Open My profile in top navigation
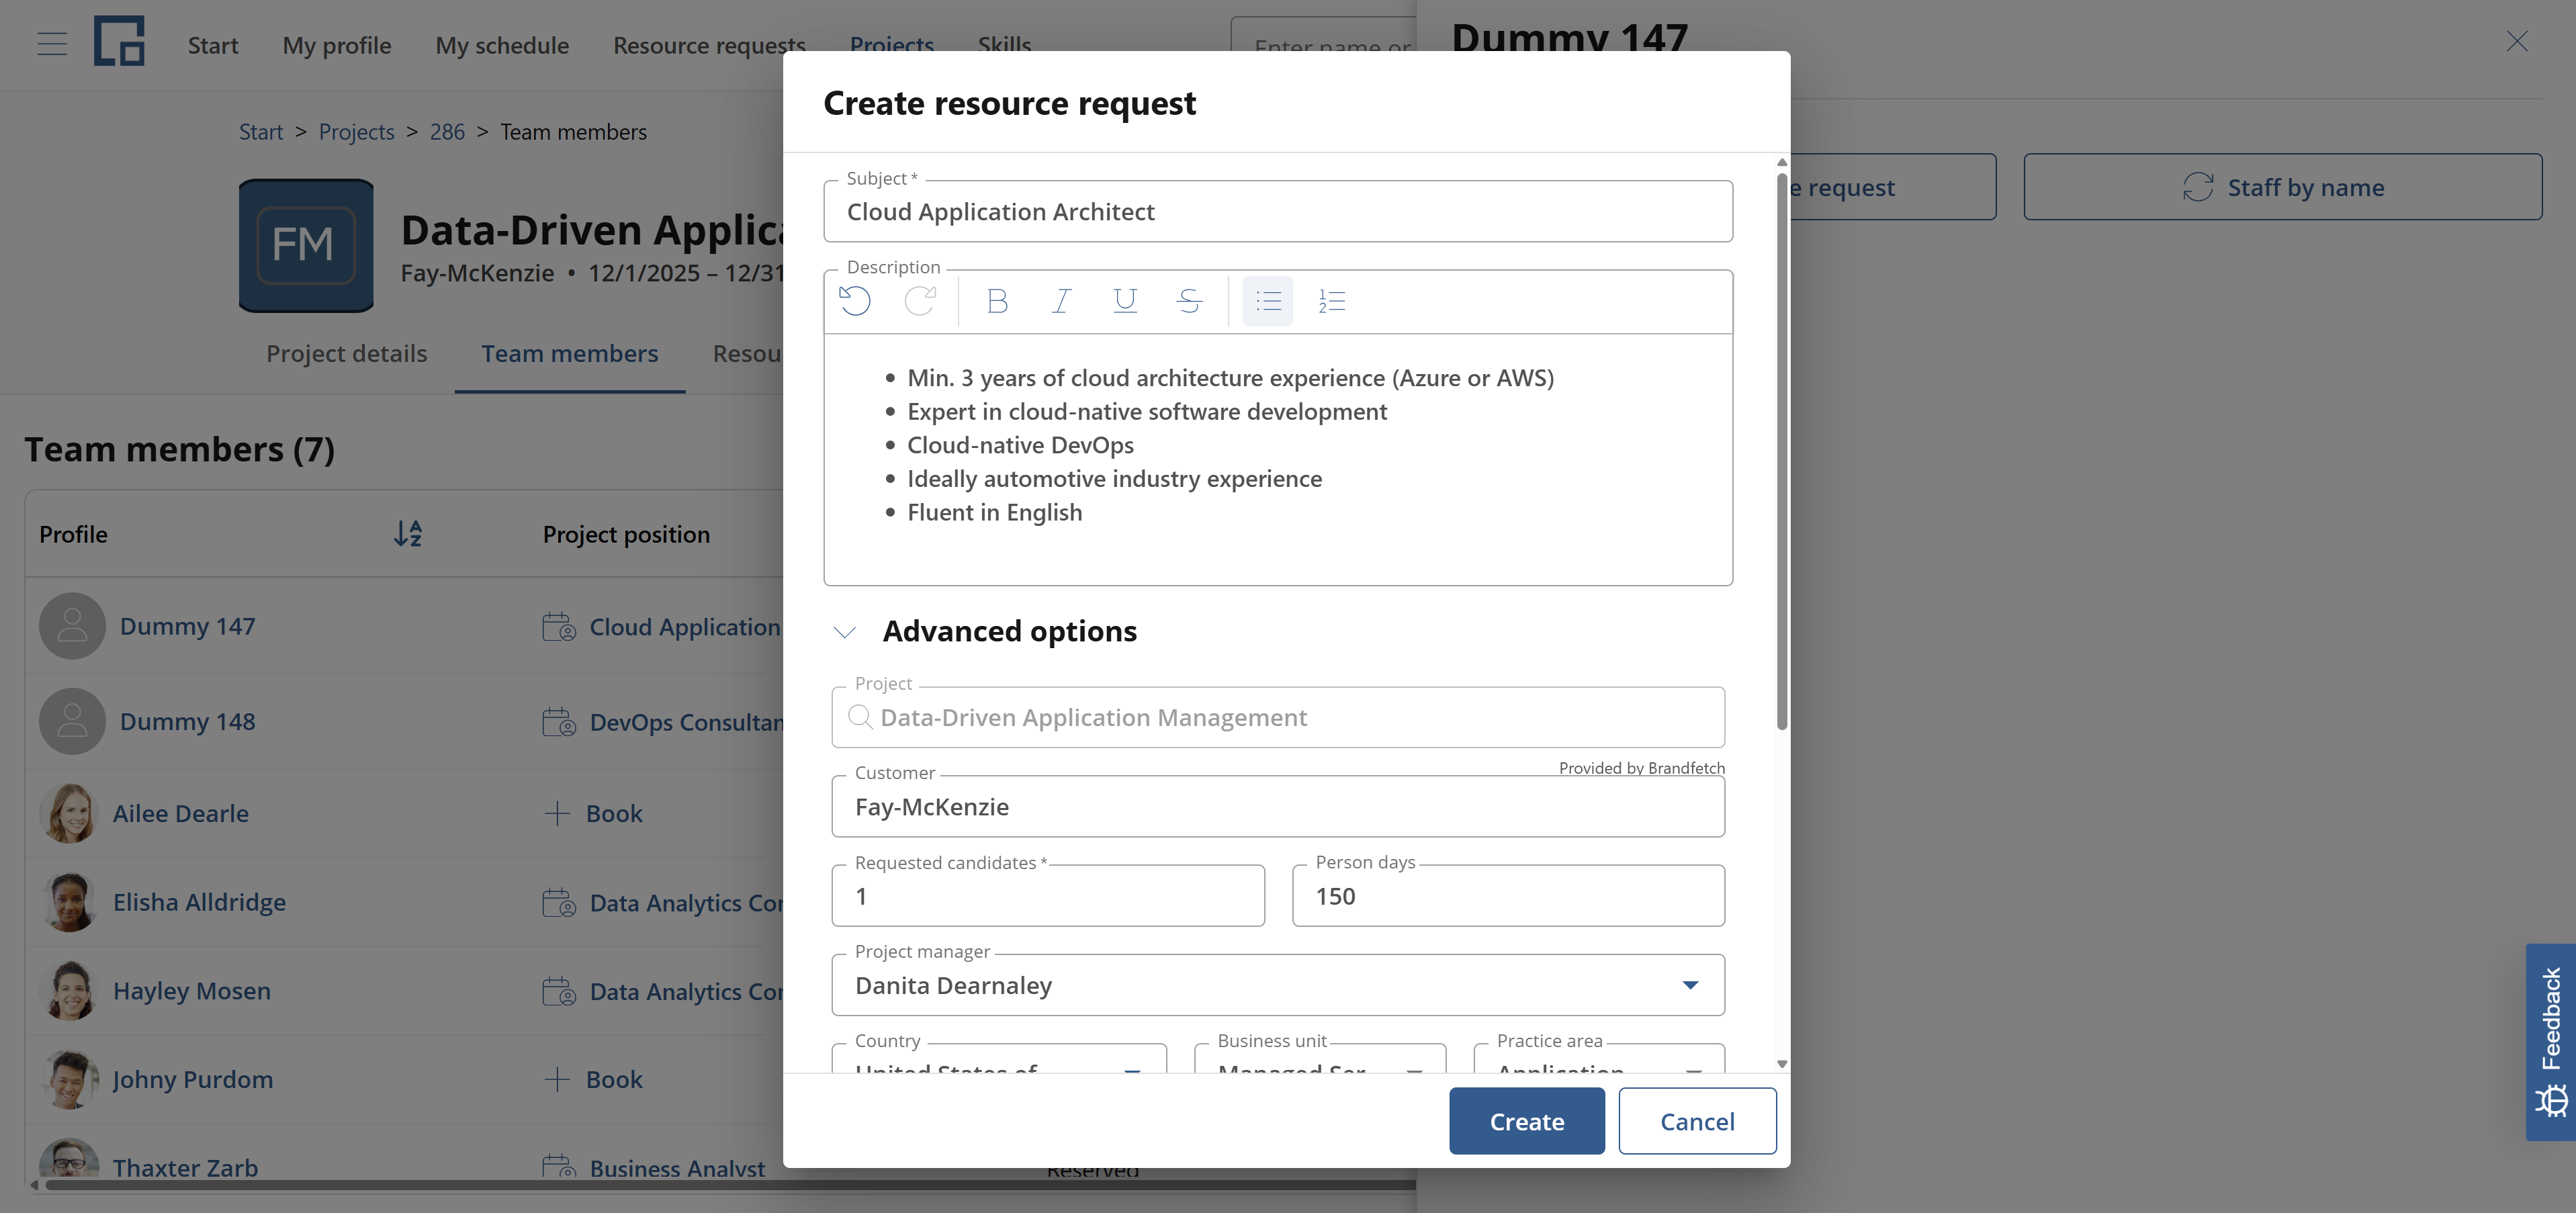Viewport: 2576px width, 1213px height. (337, 45)
